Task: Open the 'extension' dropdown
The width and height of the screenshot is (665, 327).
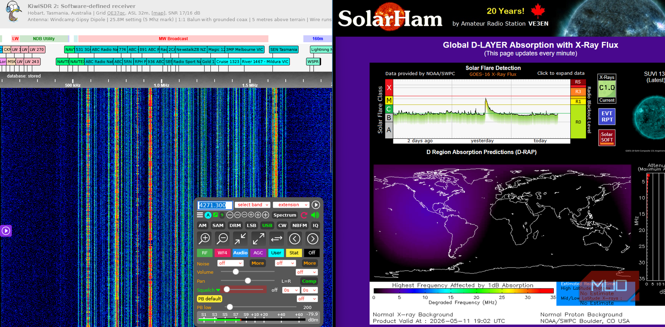Action: (x=291, y=205)
